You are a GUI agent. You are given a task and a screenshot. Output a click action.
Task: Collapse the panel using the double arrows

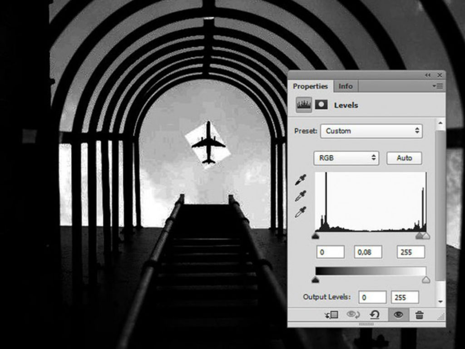(x=427, y=75)
